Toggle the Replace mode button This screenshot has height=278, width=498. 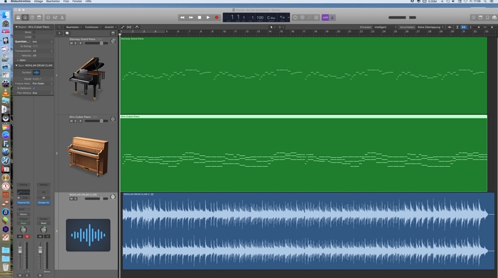303,17
